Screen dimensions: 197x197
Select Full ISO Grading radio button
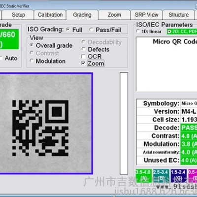[68, 30]
